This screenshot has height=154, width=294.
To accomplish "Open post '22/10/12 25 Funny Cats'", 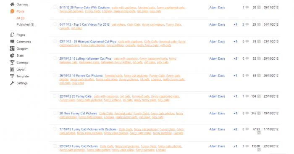I will click(75, 96).
